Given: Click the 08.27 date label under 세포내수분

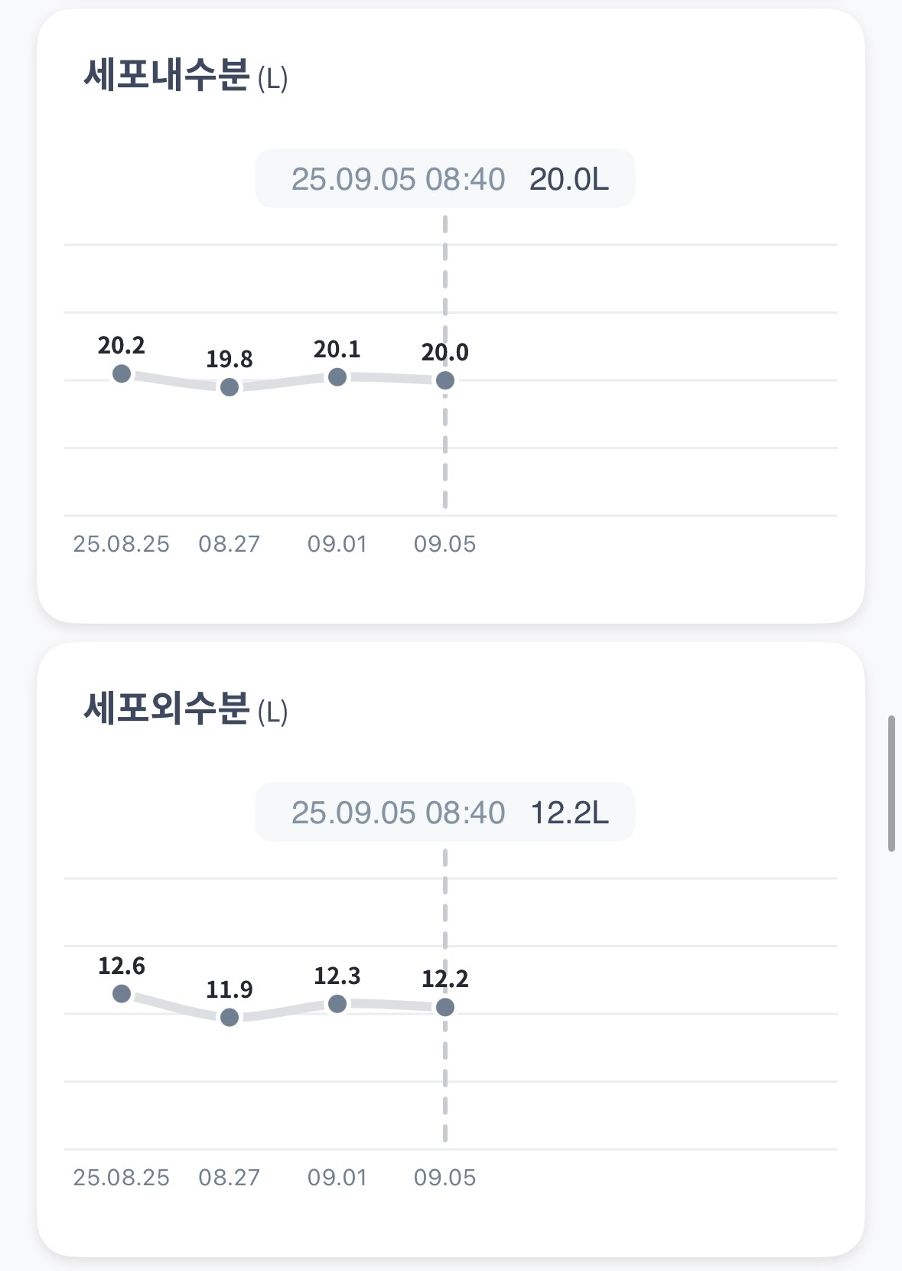Looking at the screenshot, I should click(230, 544).
